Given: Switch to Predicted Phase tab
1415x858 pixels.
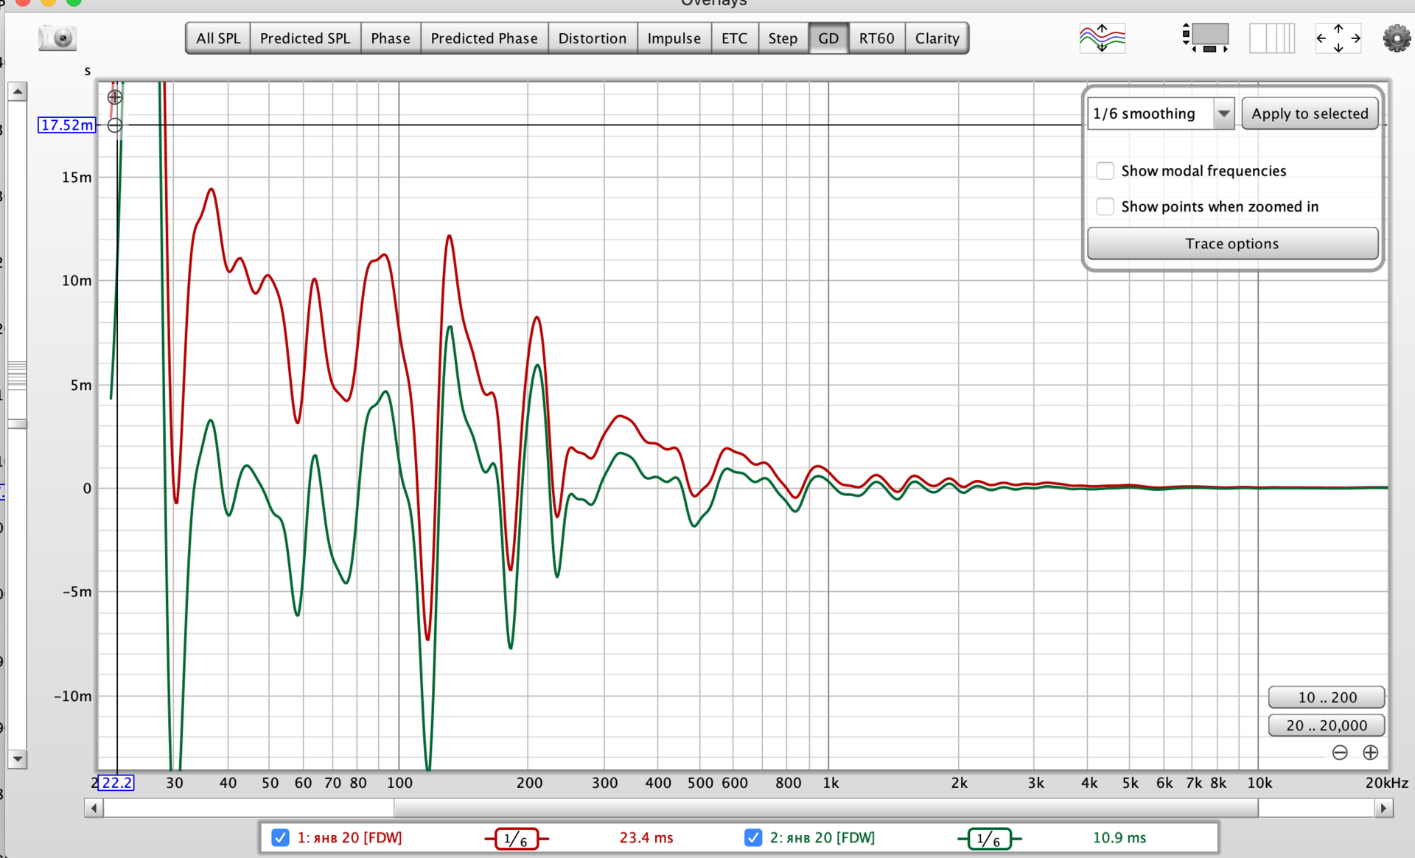Looking at the screenshot, I should tap(484, 38).
